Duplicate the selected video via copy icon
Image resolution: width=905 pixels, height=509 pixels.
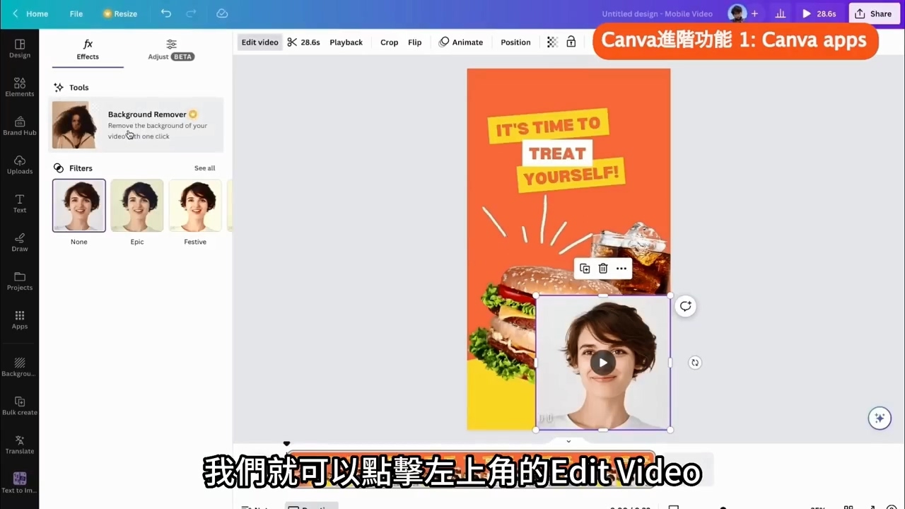click(585, 269)
